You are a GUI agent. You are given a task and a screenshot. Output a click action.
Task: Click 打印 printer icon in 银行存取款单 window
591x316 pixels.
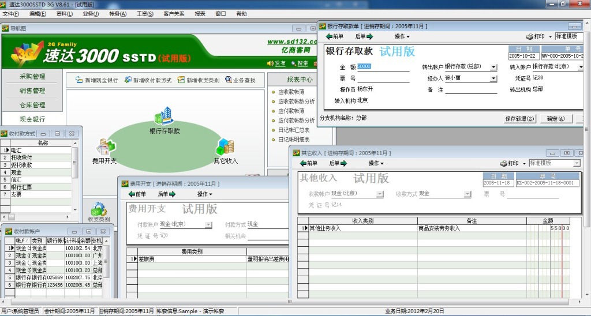[x=530, y=36]
